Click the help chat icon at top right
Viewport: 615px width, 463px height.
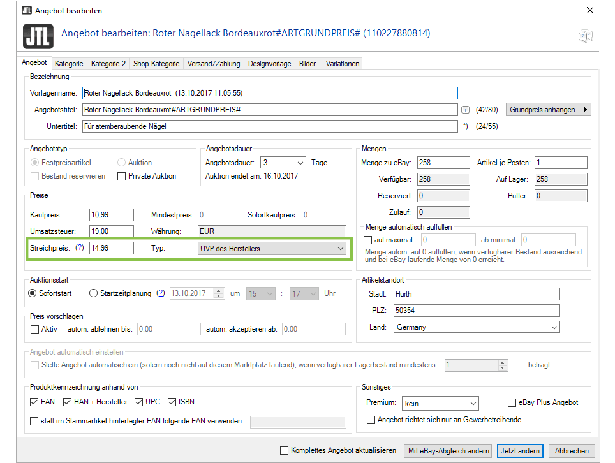pos(584,36)
